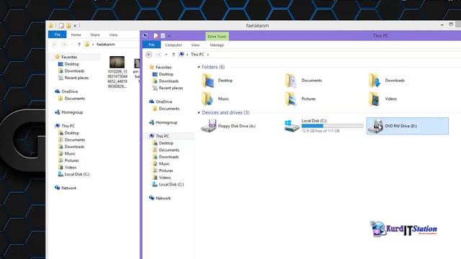
Task: Click Forward arrow in faelakanm window
Action: 64,45
